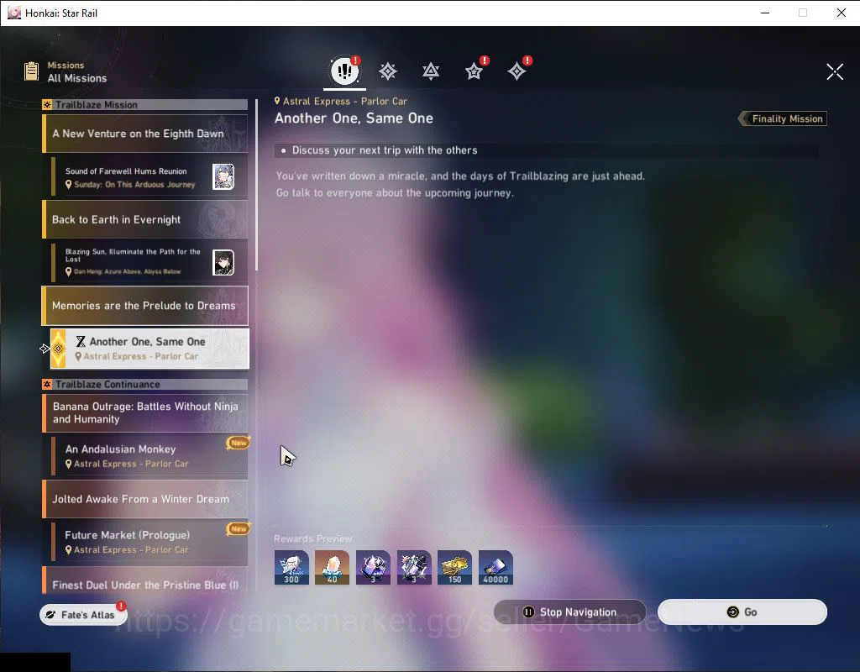
Task: Click the gold tracking diamond icon
Action: (x=58, y=349)
